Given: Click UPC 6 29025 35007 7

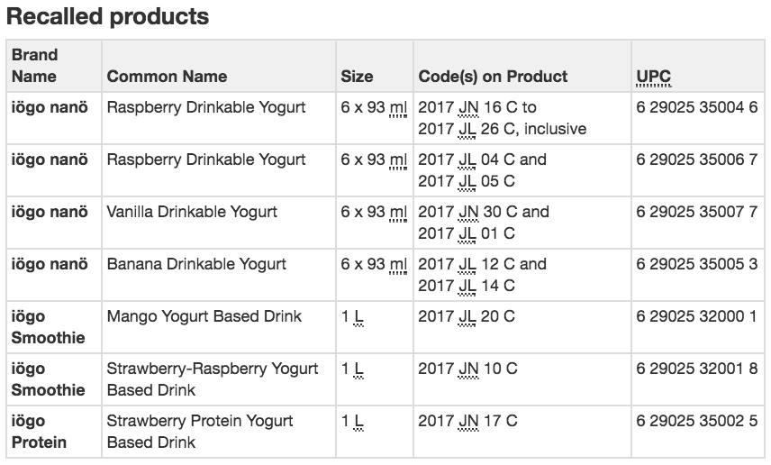Looking at the screenshot, I should tap(697, 212).
